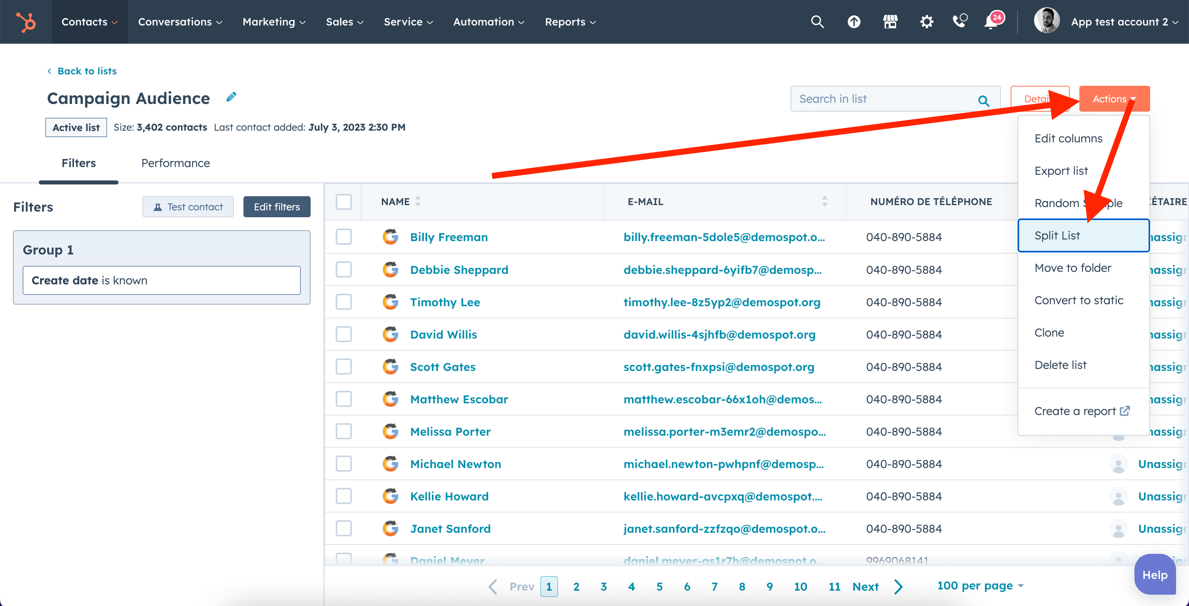Choose Export list in Actions menu
Image resolution: width=1189 pixels, height=606 pixels.
(x=1061, y=171)
